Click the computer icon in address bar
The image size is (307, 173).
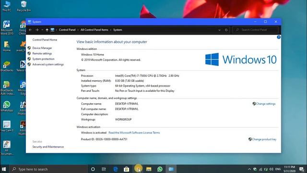coord(52,30)
